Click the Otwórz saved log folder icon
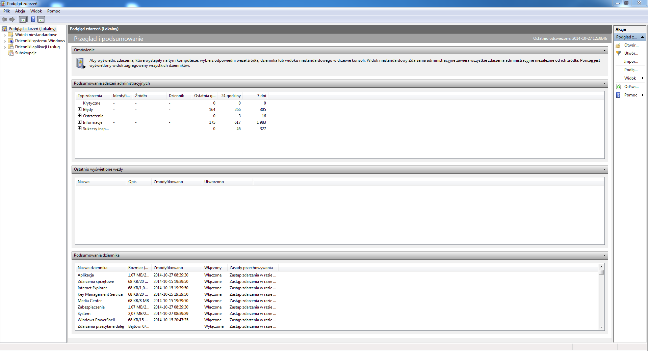Screen dimensions: 648x351 pos(618,45)
